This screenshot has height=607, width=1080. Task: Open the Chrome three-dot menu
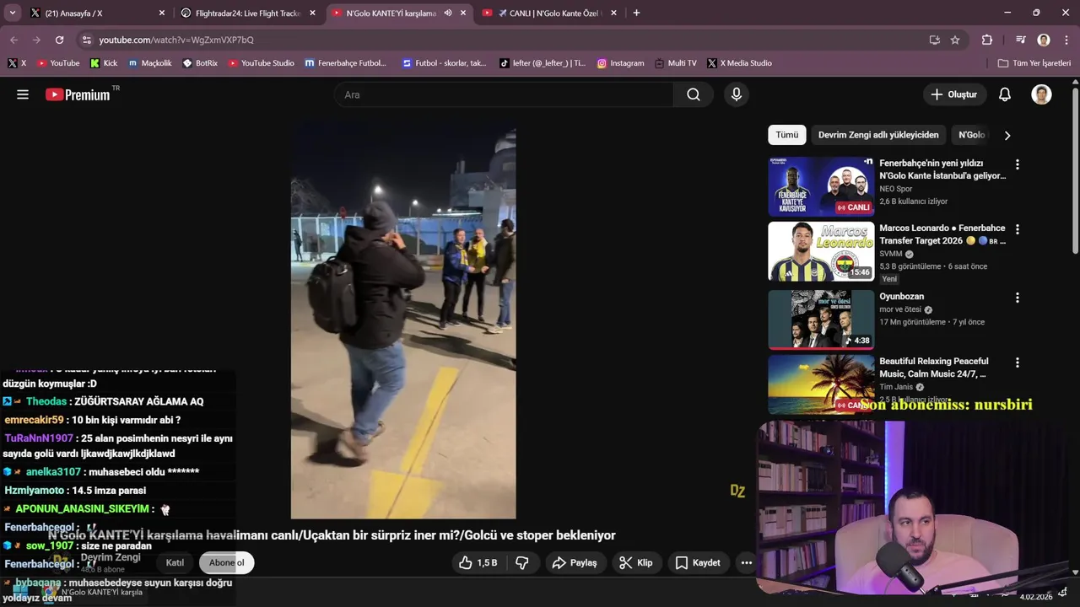coord(1065,40)
